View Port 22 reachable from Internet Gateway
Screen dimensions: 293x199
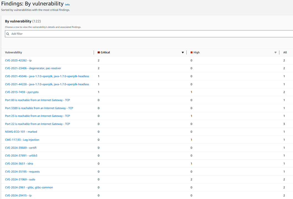coord(37,124)
